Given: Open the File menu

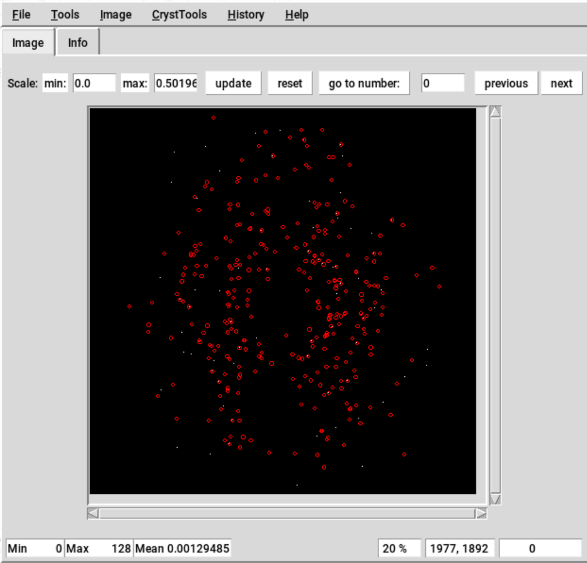Looking at the screenshot, I should click(21, 14).
